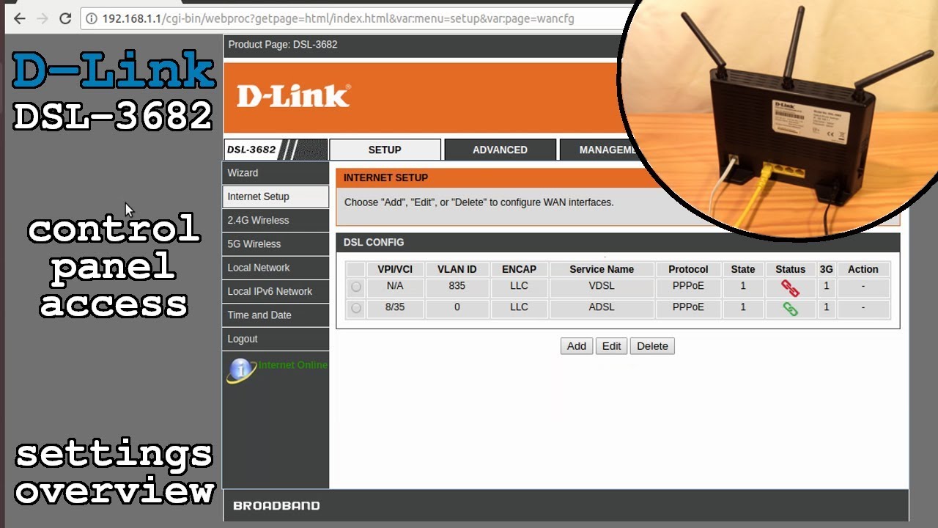Click the VDSL service name cell
This screenshot has height=528, width=938.
click(x=602, y=286)
